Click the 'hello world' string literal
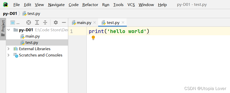Screen dimensions: 230x93 127,31
